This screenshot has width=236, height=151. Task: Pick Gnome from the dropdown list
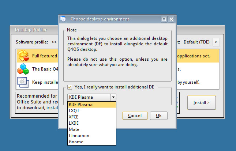[x=92, y=142]
